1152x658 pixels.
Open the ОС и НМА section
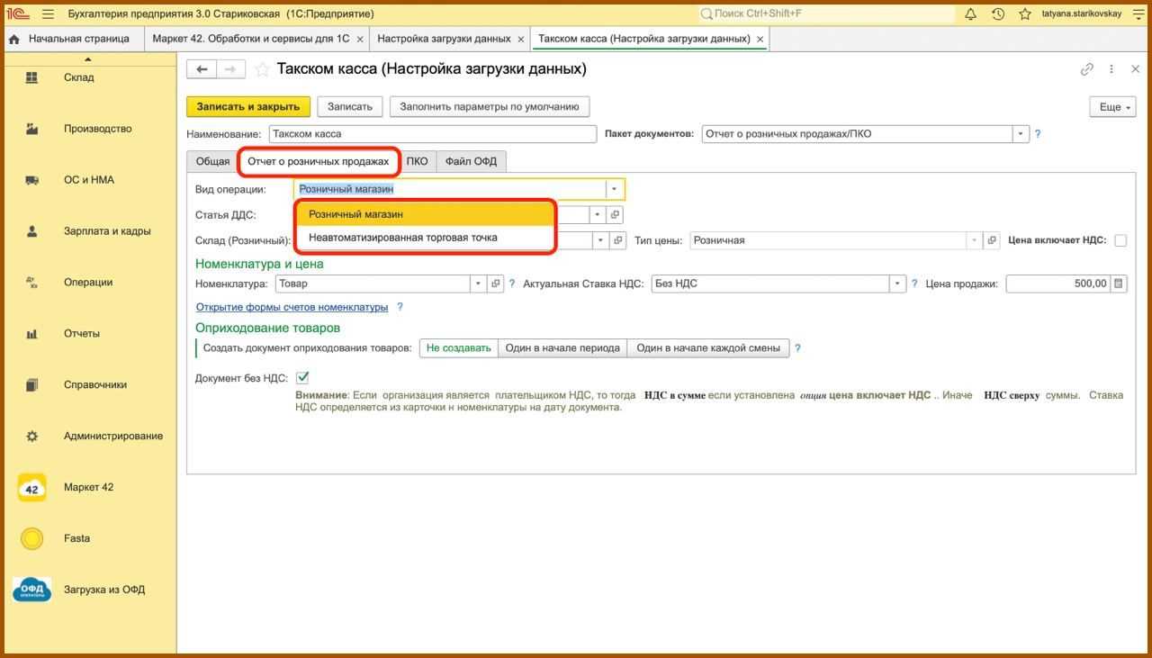tap(88, 180)
